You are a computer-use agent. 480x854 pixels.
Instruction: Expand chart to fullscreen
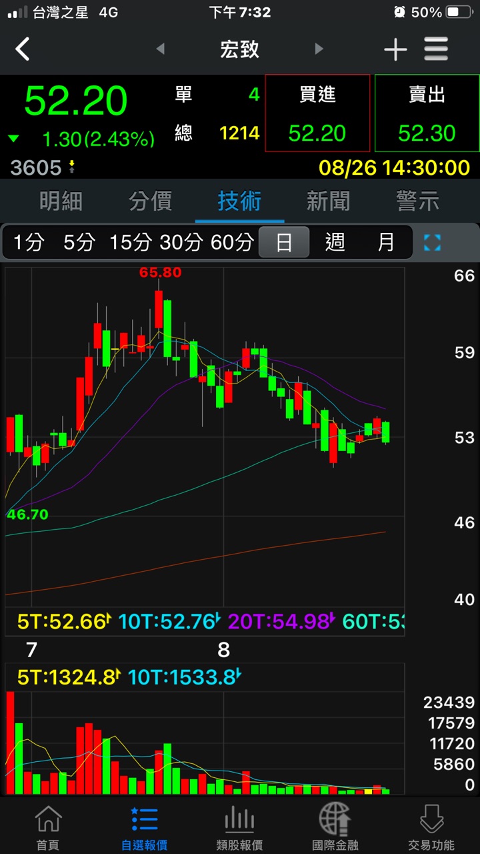click(432, 242)
